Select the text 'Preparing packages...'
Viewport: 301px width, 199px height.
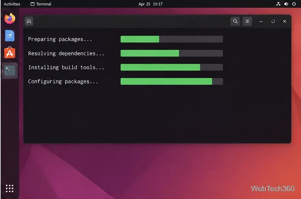tap(60, 39)
